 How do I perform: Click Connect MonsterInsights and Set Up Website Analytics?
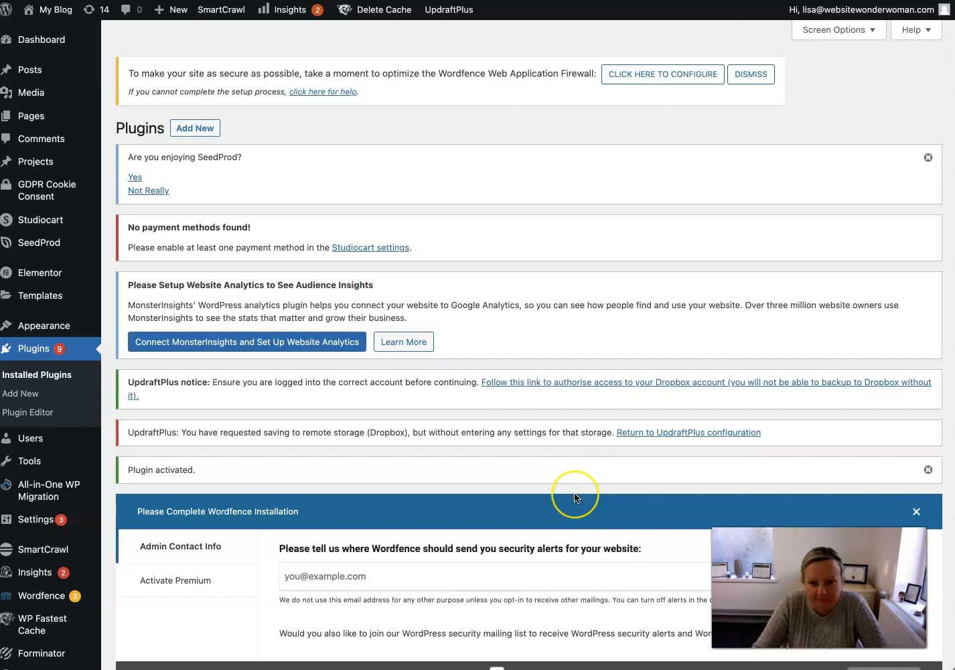click(x=247, y=342)
